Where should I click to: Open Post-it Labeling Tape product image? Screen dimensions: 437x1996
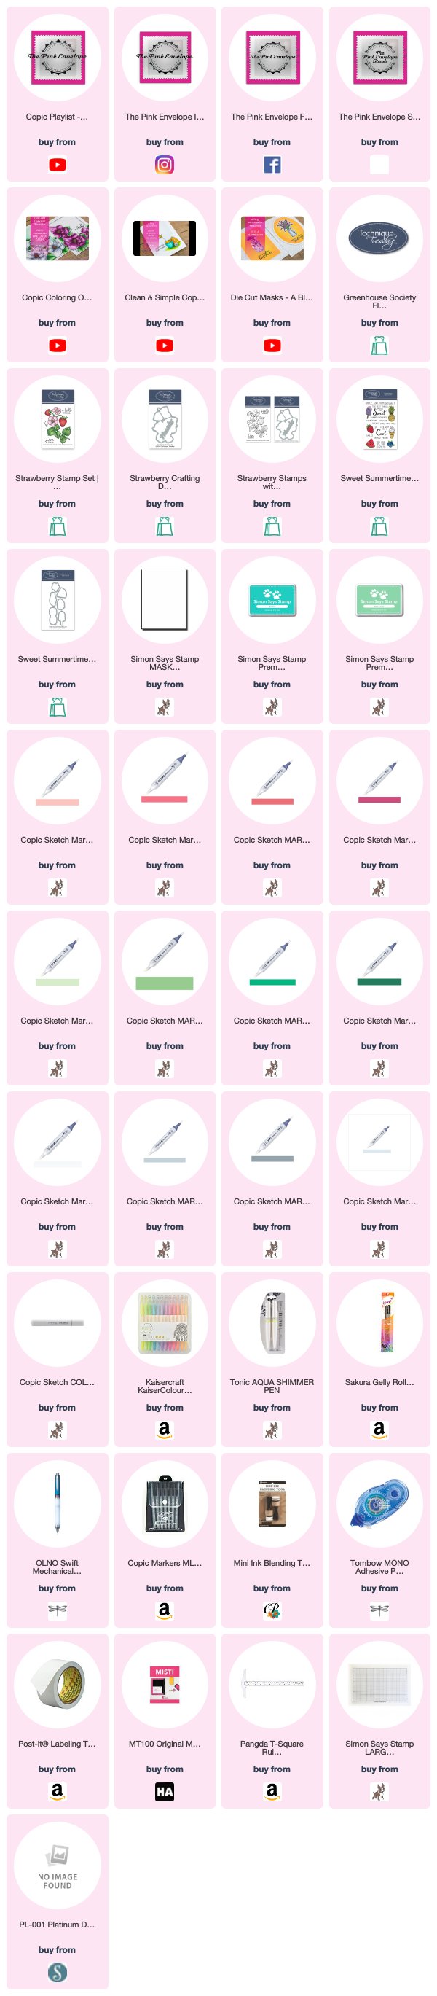(58, 1684)
